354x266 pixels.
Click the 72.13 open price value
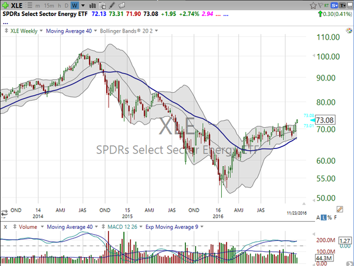[99, 14]
